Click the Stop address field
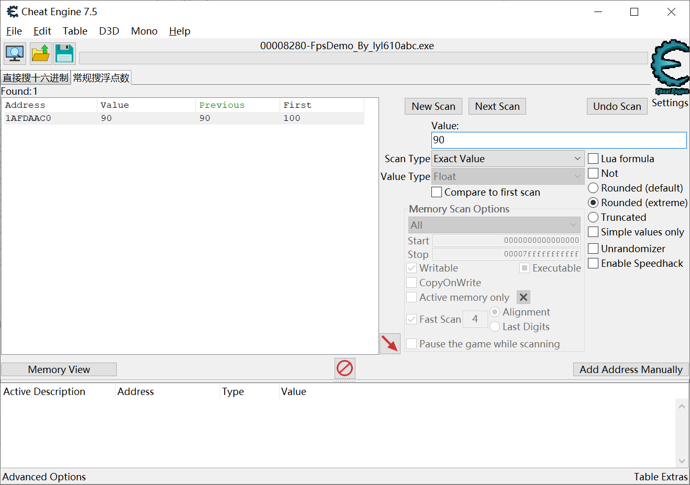The image size is (690, 485). [506, 254]
